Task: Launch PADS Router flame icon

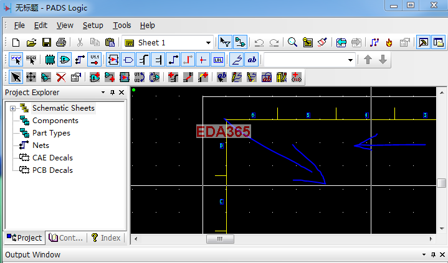Action: click(x=389, y=43)
